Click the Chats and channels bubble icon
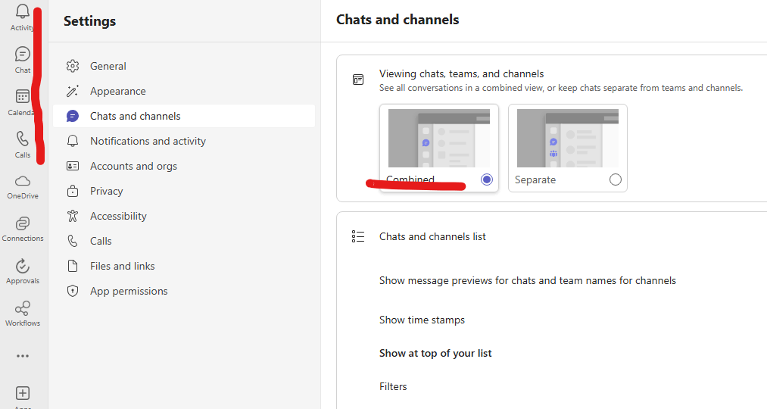The image size is (767, 409). 73,116
